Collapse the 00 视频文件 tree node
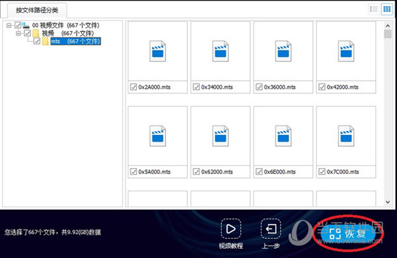397x258 pixels. click(9, 25)
